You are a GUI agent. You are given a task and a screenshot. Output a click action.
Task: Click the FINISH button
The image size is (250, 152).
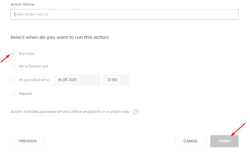pos(224,141)
